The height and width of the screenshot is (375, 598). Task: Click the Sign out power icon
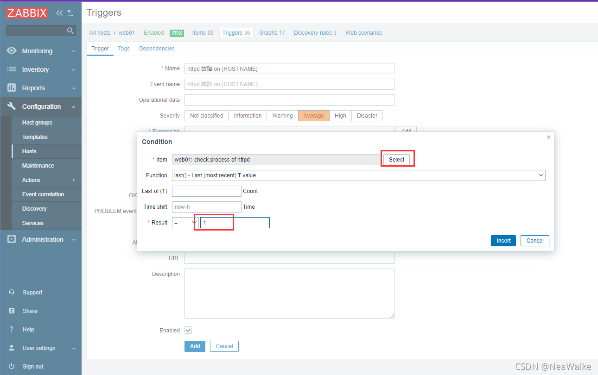click(x=12, y=367)
